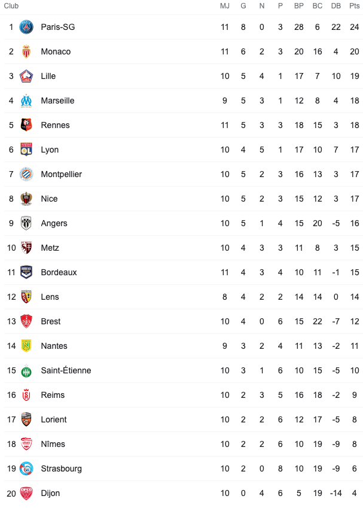Click the Club column header
Screen dimensions: 363x508
pos(11,6)
